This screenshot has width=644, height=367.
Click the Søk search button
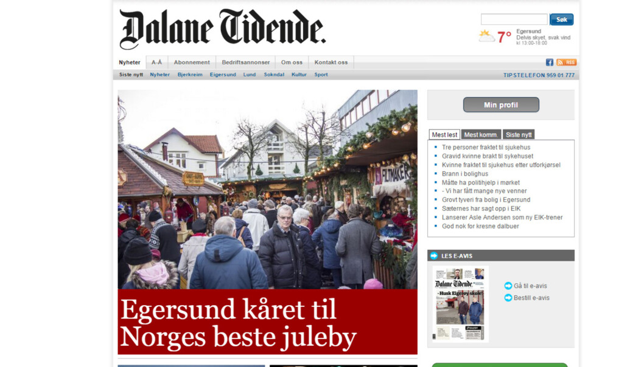tap(561, 19)
